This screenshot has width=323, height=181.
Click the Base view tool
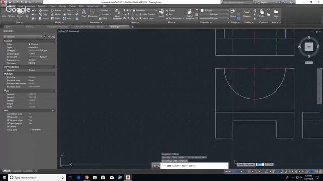coord(276,13)
